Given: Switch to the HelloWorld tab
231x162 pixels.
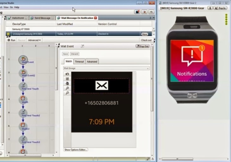Looking at the screenshot, I should (18, 18).
